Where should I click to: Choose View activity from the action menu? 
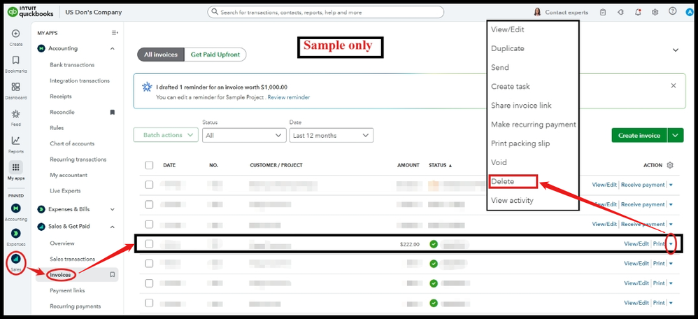coord(512,201)
